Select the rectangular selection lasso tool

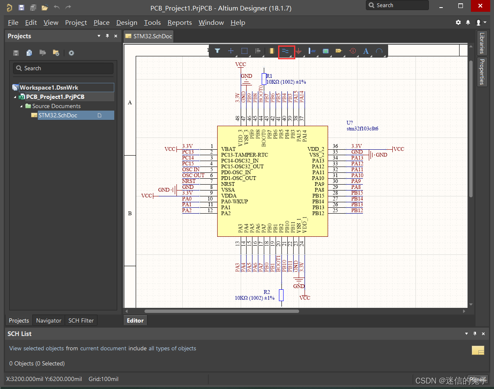(244, 51)
